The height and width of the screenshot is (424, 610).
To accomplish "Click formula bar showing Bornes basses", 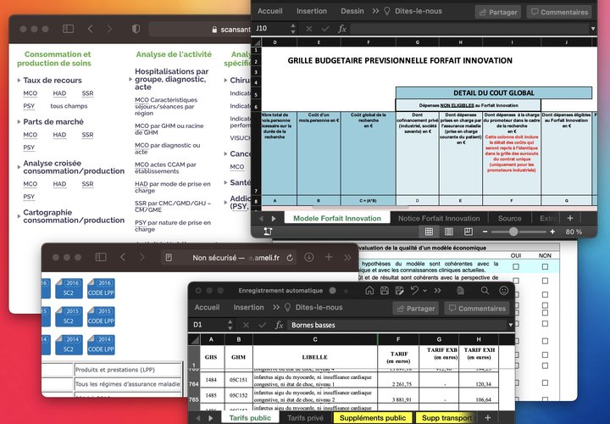I will (x=396, y=325).
